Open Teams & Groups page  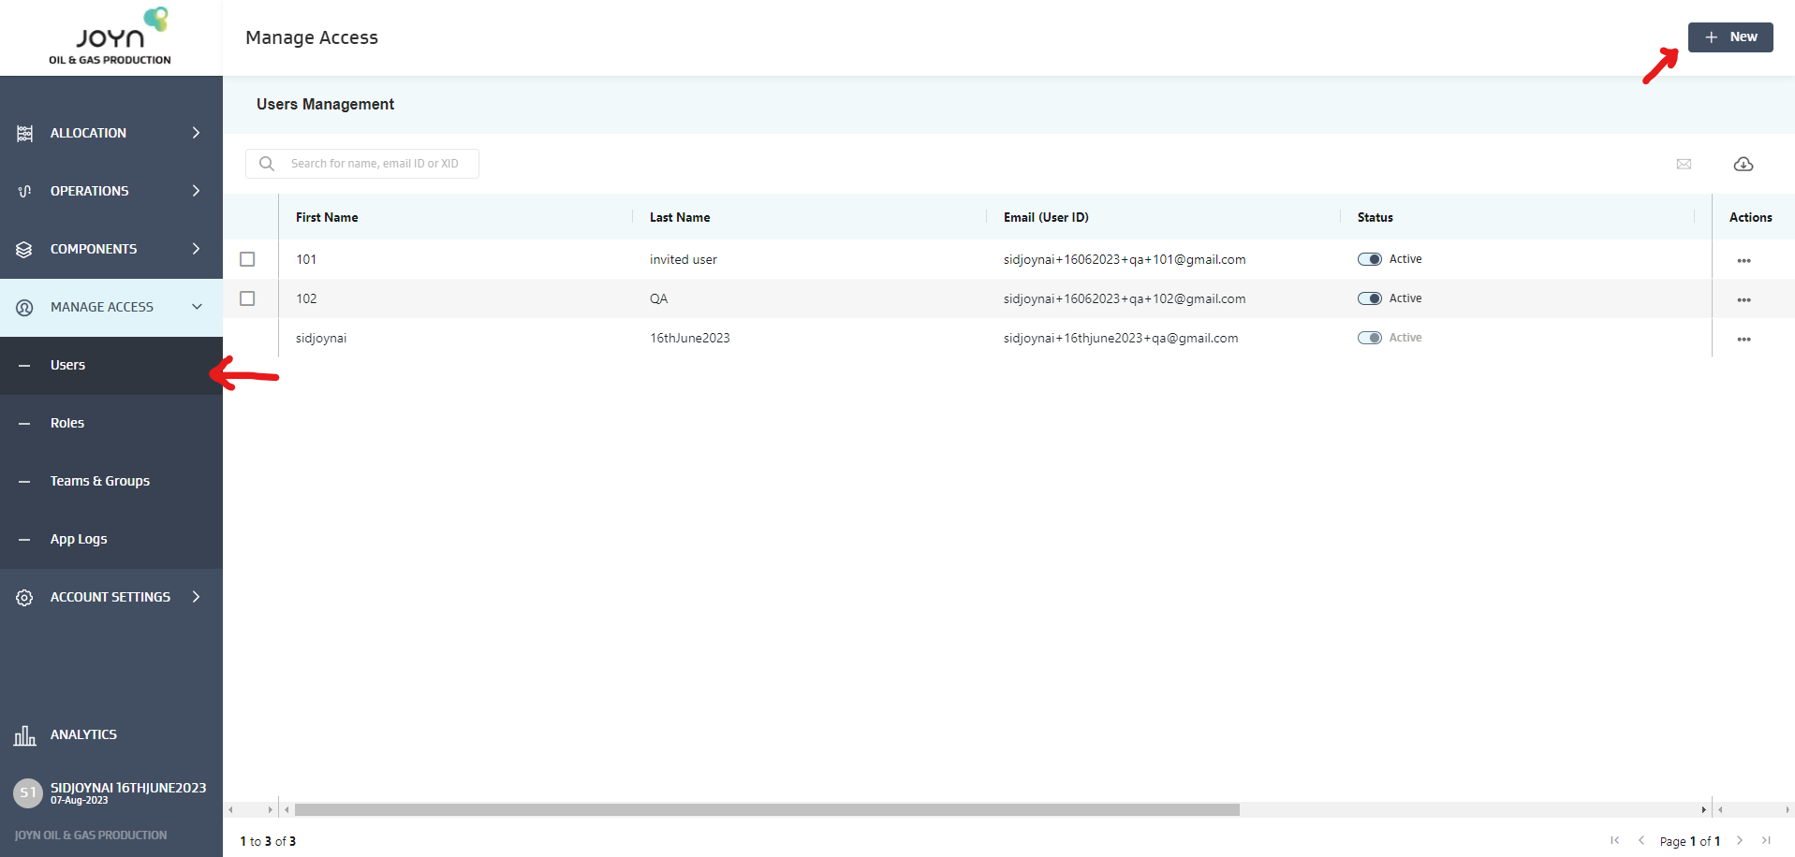tap(99, 481)
